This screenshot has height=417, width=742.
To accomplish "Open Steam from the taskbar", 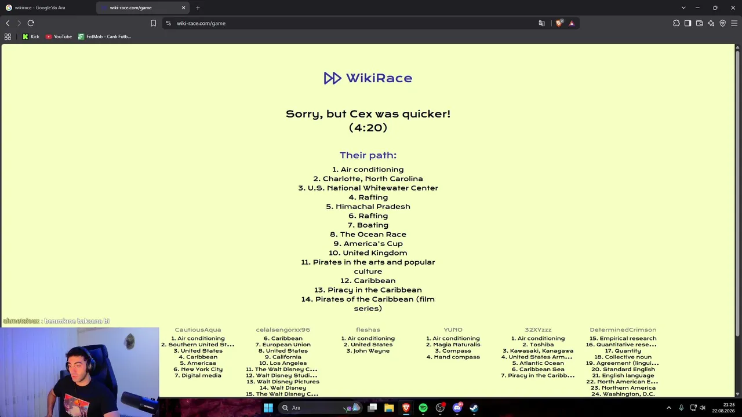I will coord(474,408).
